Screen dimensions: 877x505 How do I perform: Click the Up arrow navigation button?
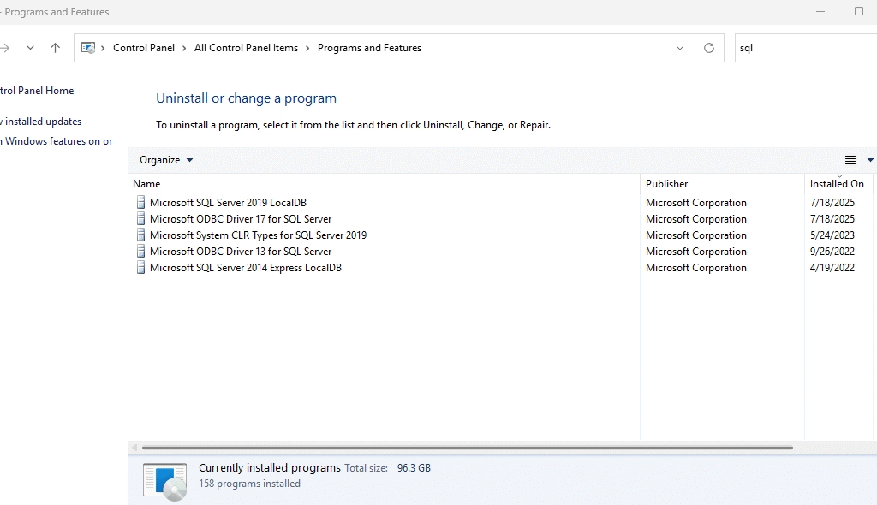tap(55, 48)
